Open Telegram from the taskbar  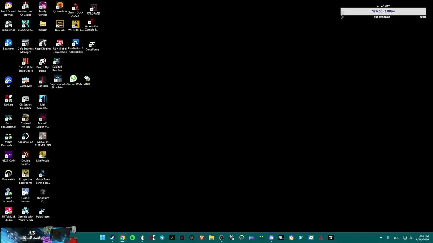click(x=162, y=238)
